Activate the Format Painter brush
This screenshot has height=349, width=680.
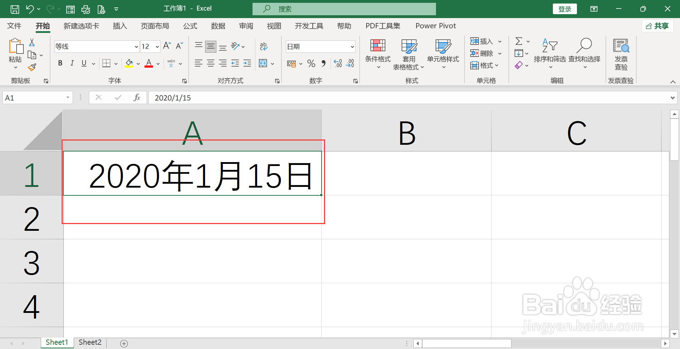coord(32,67)
